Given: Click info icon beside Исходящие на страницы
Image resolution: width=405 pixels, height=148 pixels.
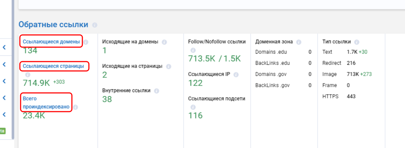Looking at the screenshot, I should click(168, 67).
